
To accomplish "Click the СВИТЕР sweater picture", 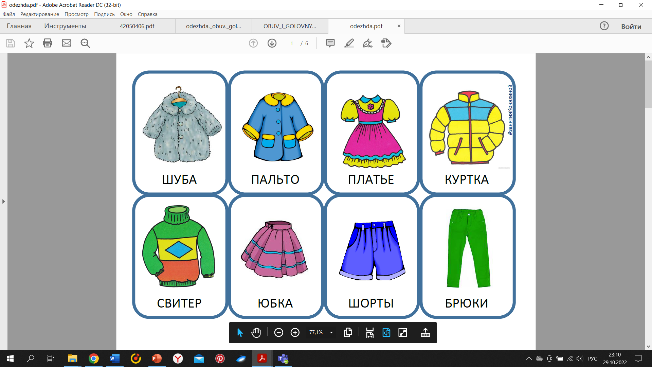I will (x=179, y=246).
